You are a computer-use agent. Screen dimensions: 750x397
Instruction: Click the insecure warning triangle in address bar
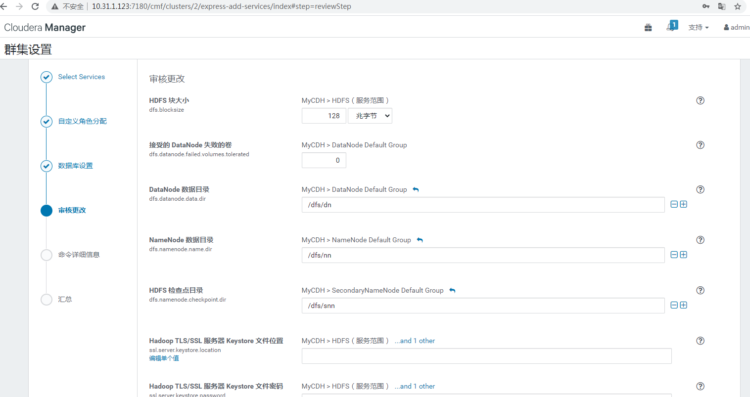[x=55, y=6]
